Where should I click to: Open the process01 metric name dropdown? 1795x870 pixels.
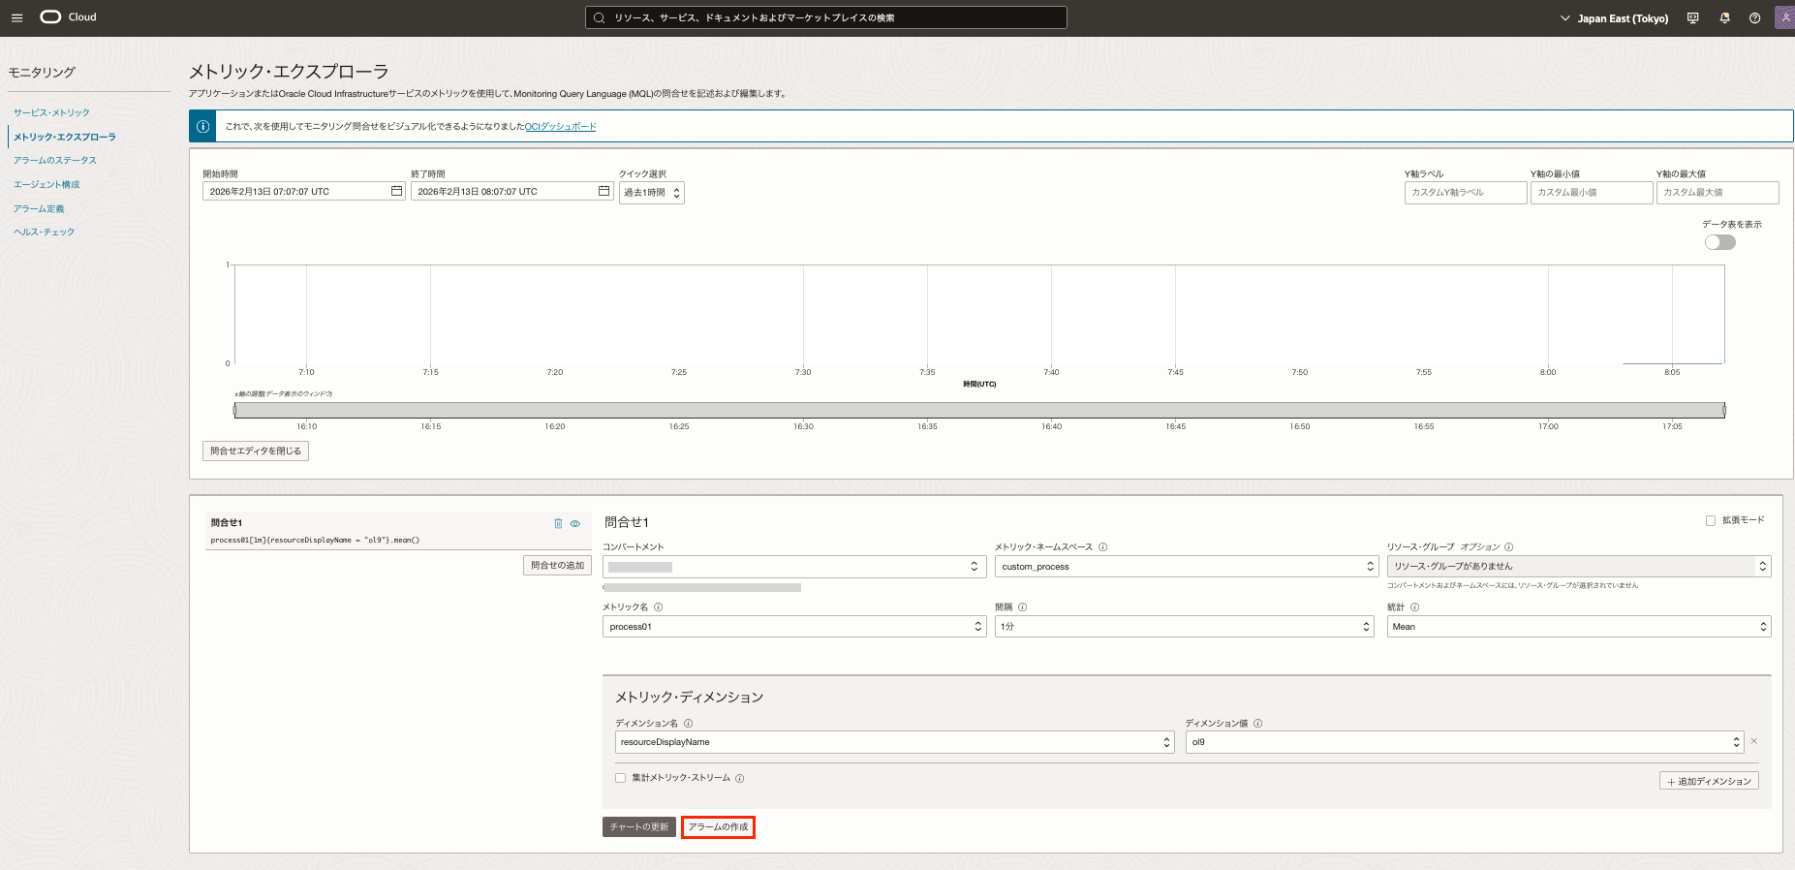click(x=794, y=627)
